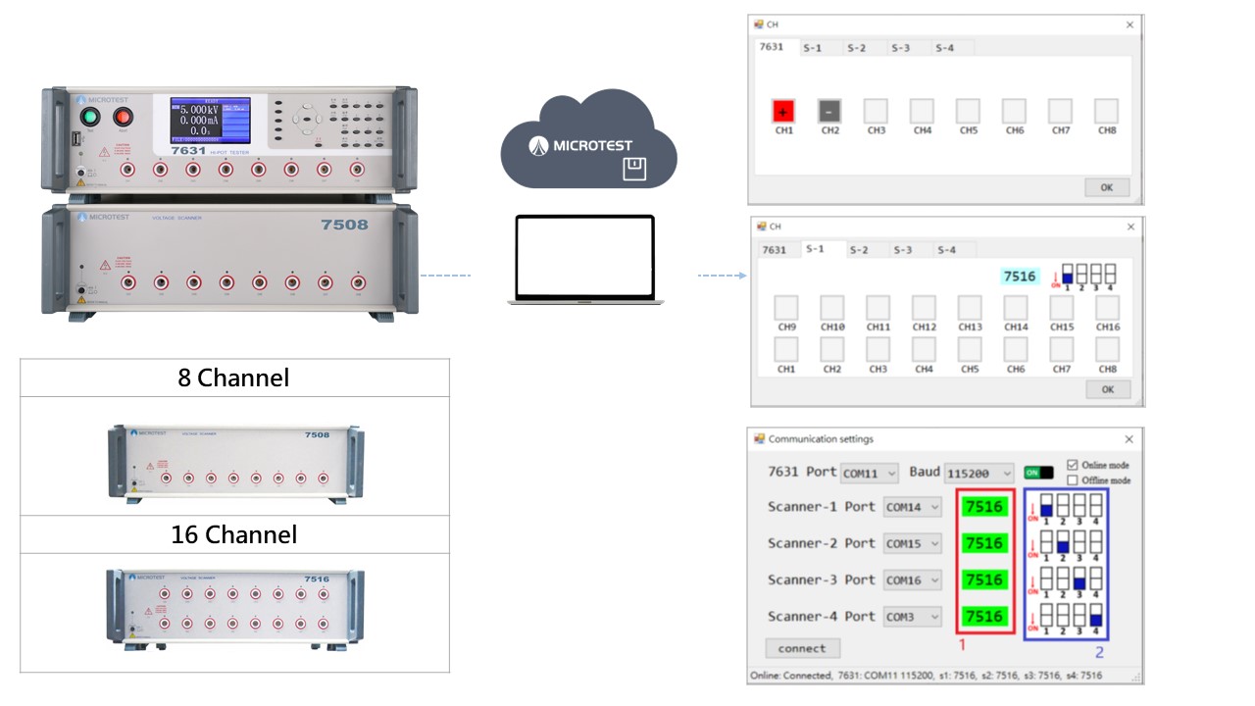Toggle CH4 in the S-1-active CH window
Viewport: 1255px width, 706px height.
click(924, 350)
